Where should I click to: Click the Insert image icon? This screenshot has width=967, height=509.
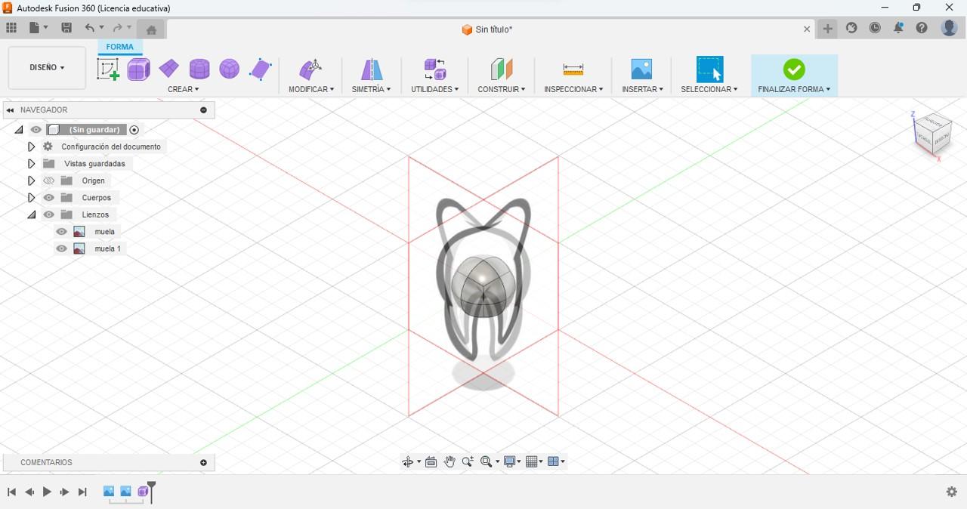(x=641, y=69)
